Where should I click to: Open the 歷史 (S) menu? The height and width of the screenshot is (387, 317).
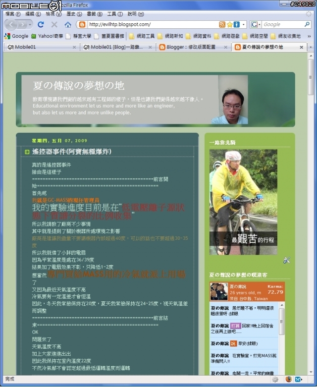[74, 14]
